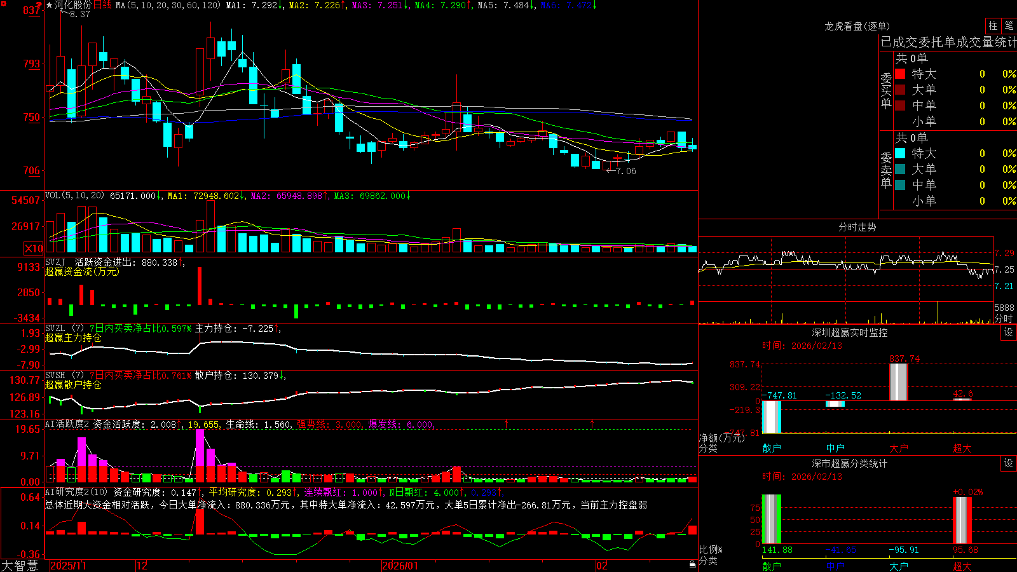Click dark red 中单 buy-order swatch
The image size is (1017, 572).
900,106
